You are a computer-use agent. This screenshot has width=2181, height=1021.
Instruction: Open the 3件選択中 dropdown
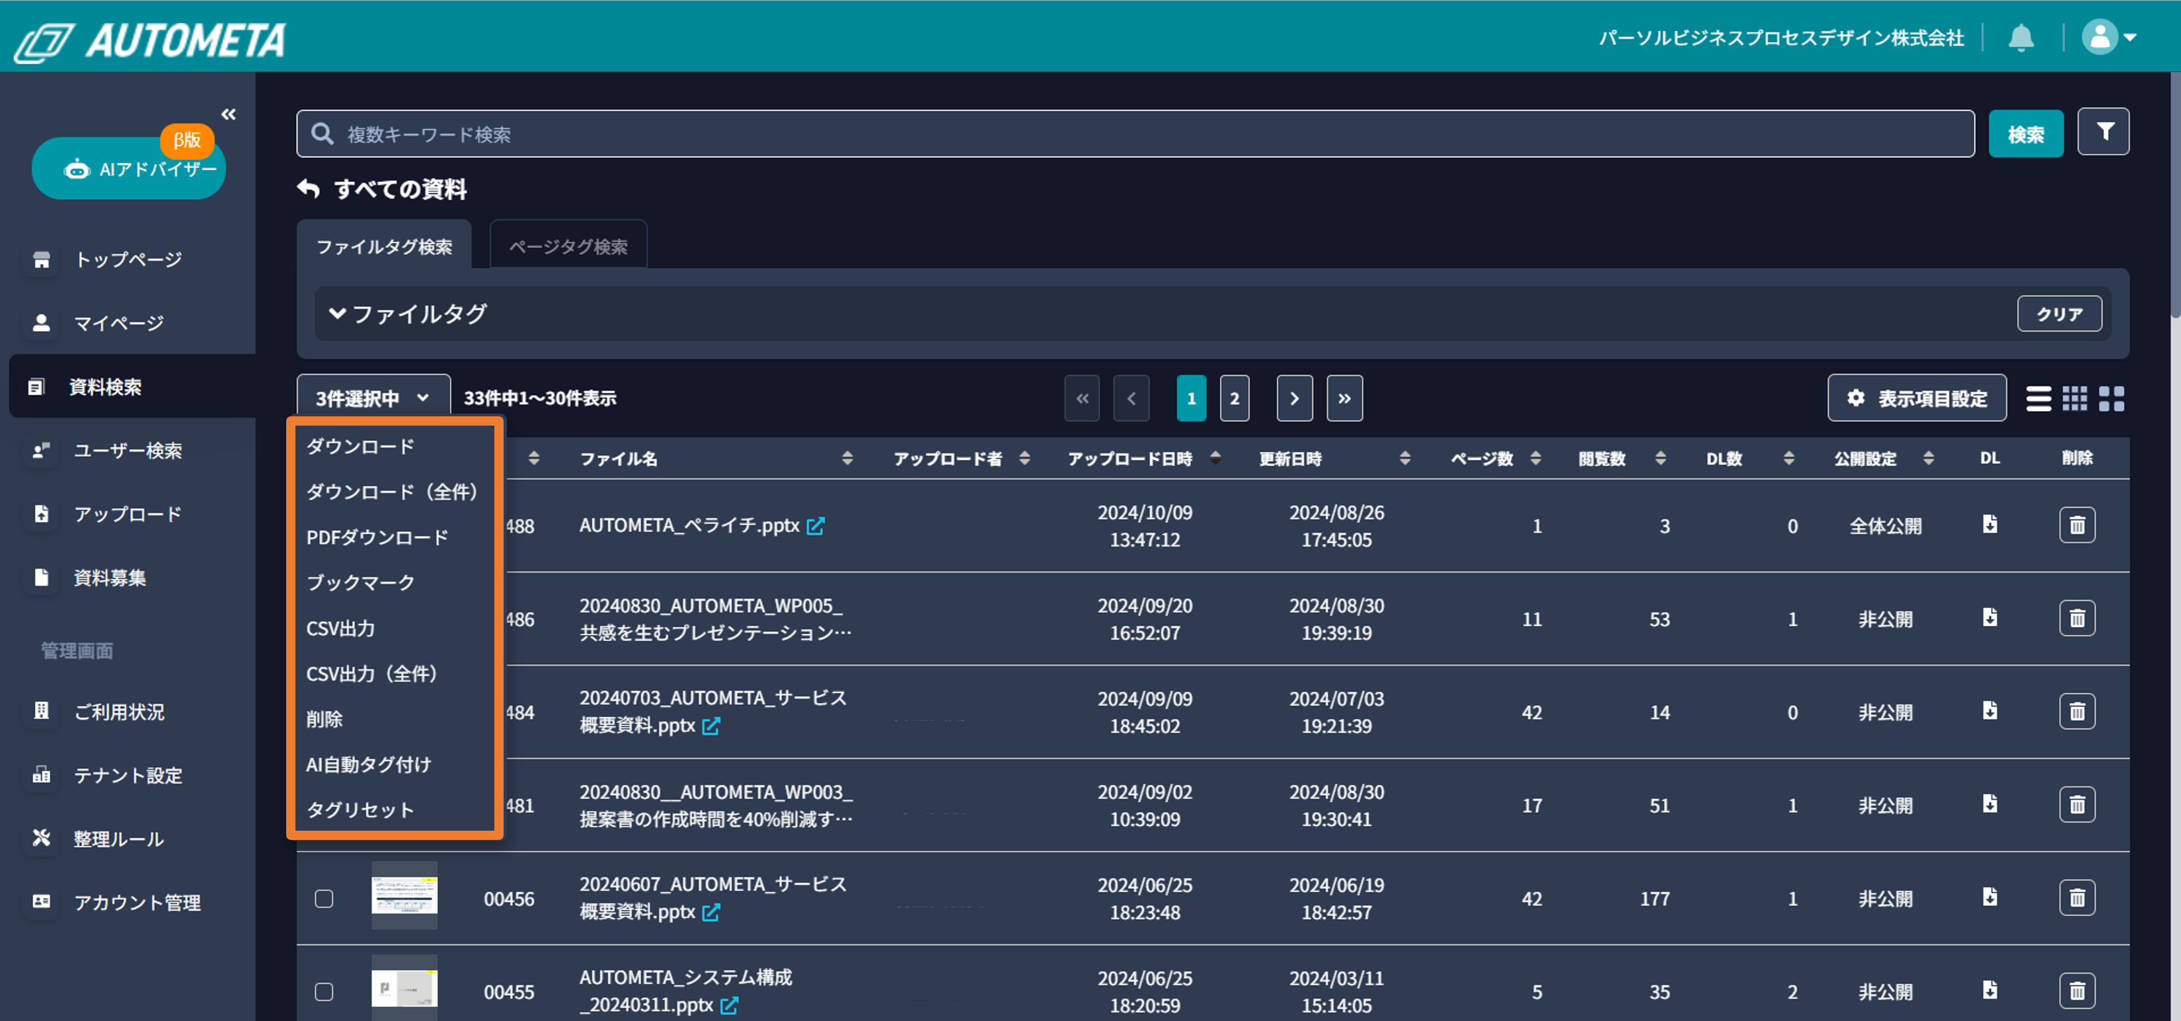coord(373,398)
